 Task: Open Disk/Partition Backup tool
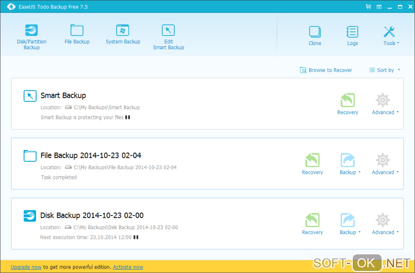pos(31,37)
